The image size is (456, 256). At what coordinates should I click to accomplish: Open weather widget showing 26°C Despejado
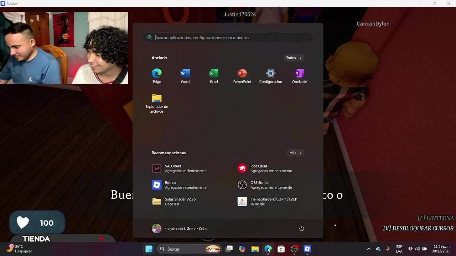click(20, 249)
